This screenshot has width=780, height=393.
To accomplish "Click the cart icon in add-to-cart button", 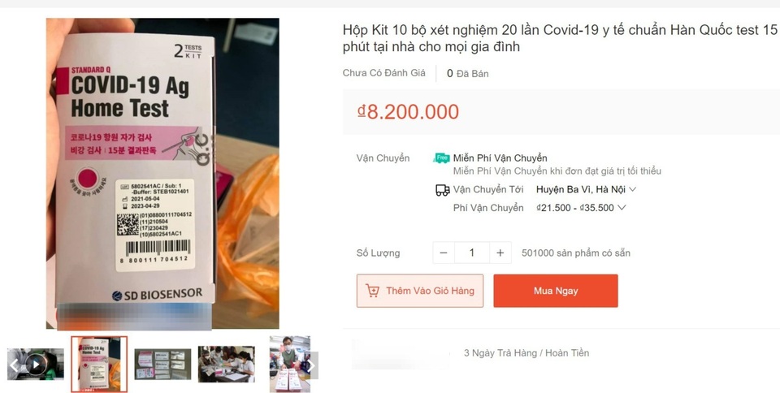I will [373, 291].
